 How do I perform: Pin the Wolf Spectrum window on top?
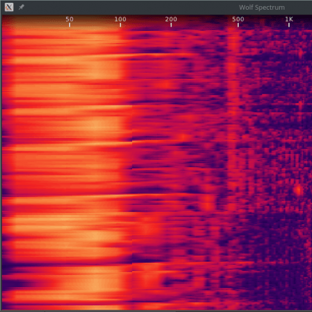pos(21,7)
